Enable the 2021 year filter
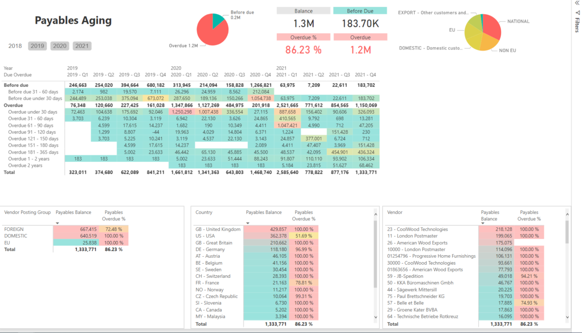582x333 pixels. [x=82, y=45]
